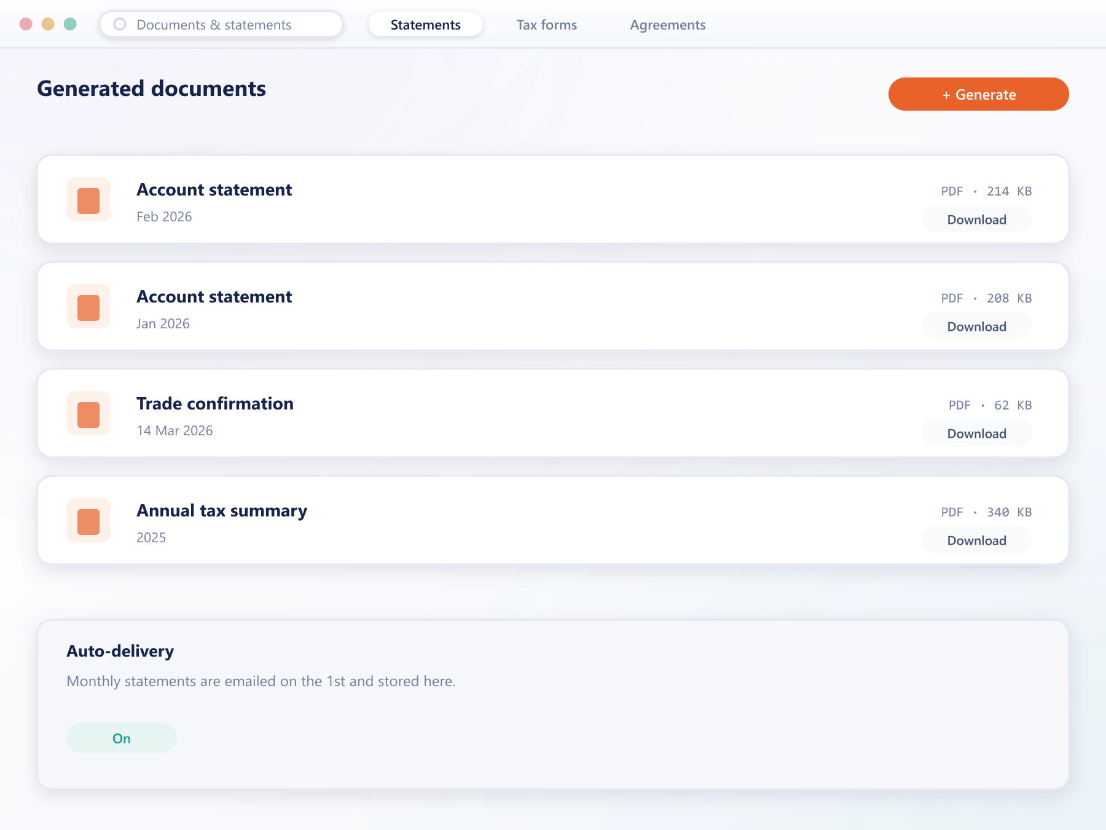Download the Jan 2026 account statement

(x=977, y=326)
